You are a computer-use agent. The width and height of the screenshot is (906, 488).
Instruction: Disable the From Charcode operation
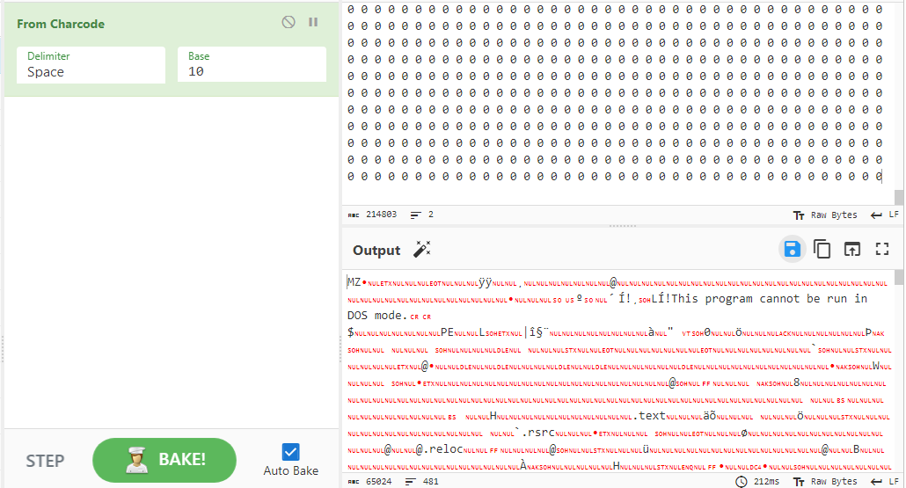tap(289, 23)
